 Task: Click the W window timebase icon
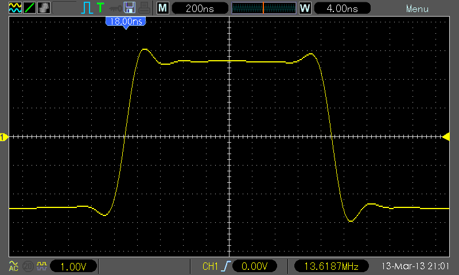click(305, 8)
